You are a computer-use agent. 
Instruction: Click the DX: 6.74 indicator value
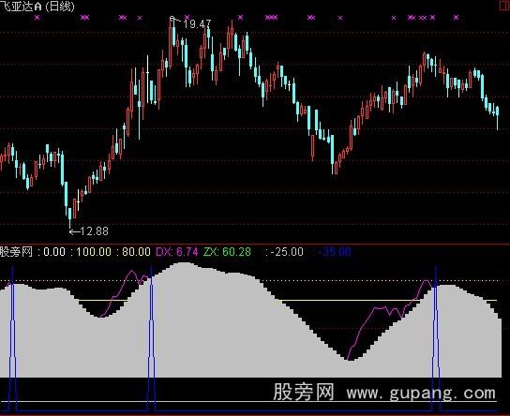177,251
